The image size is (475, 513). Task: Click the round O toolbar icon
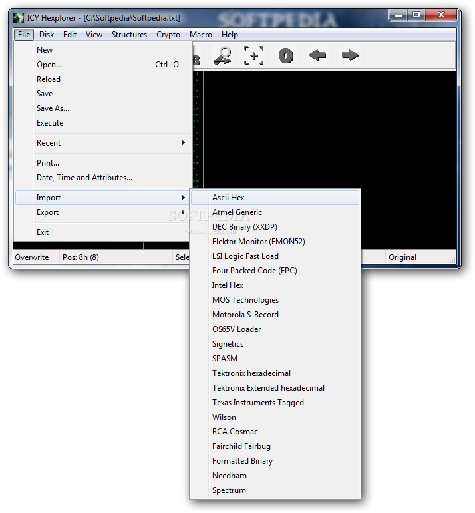[x=286, y=56]
